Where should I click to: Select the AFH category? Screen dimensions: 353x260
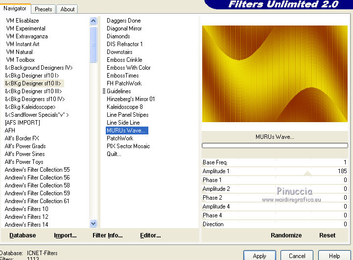(10, 130)
